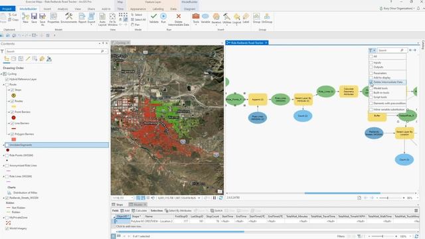Open the model filter dropdown arrow
This screenshot has height=239, width=425.
pyautogui.click(x=375, y=50)
